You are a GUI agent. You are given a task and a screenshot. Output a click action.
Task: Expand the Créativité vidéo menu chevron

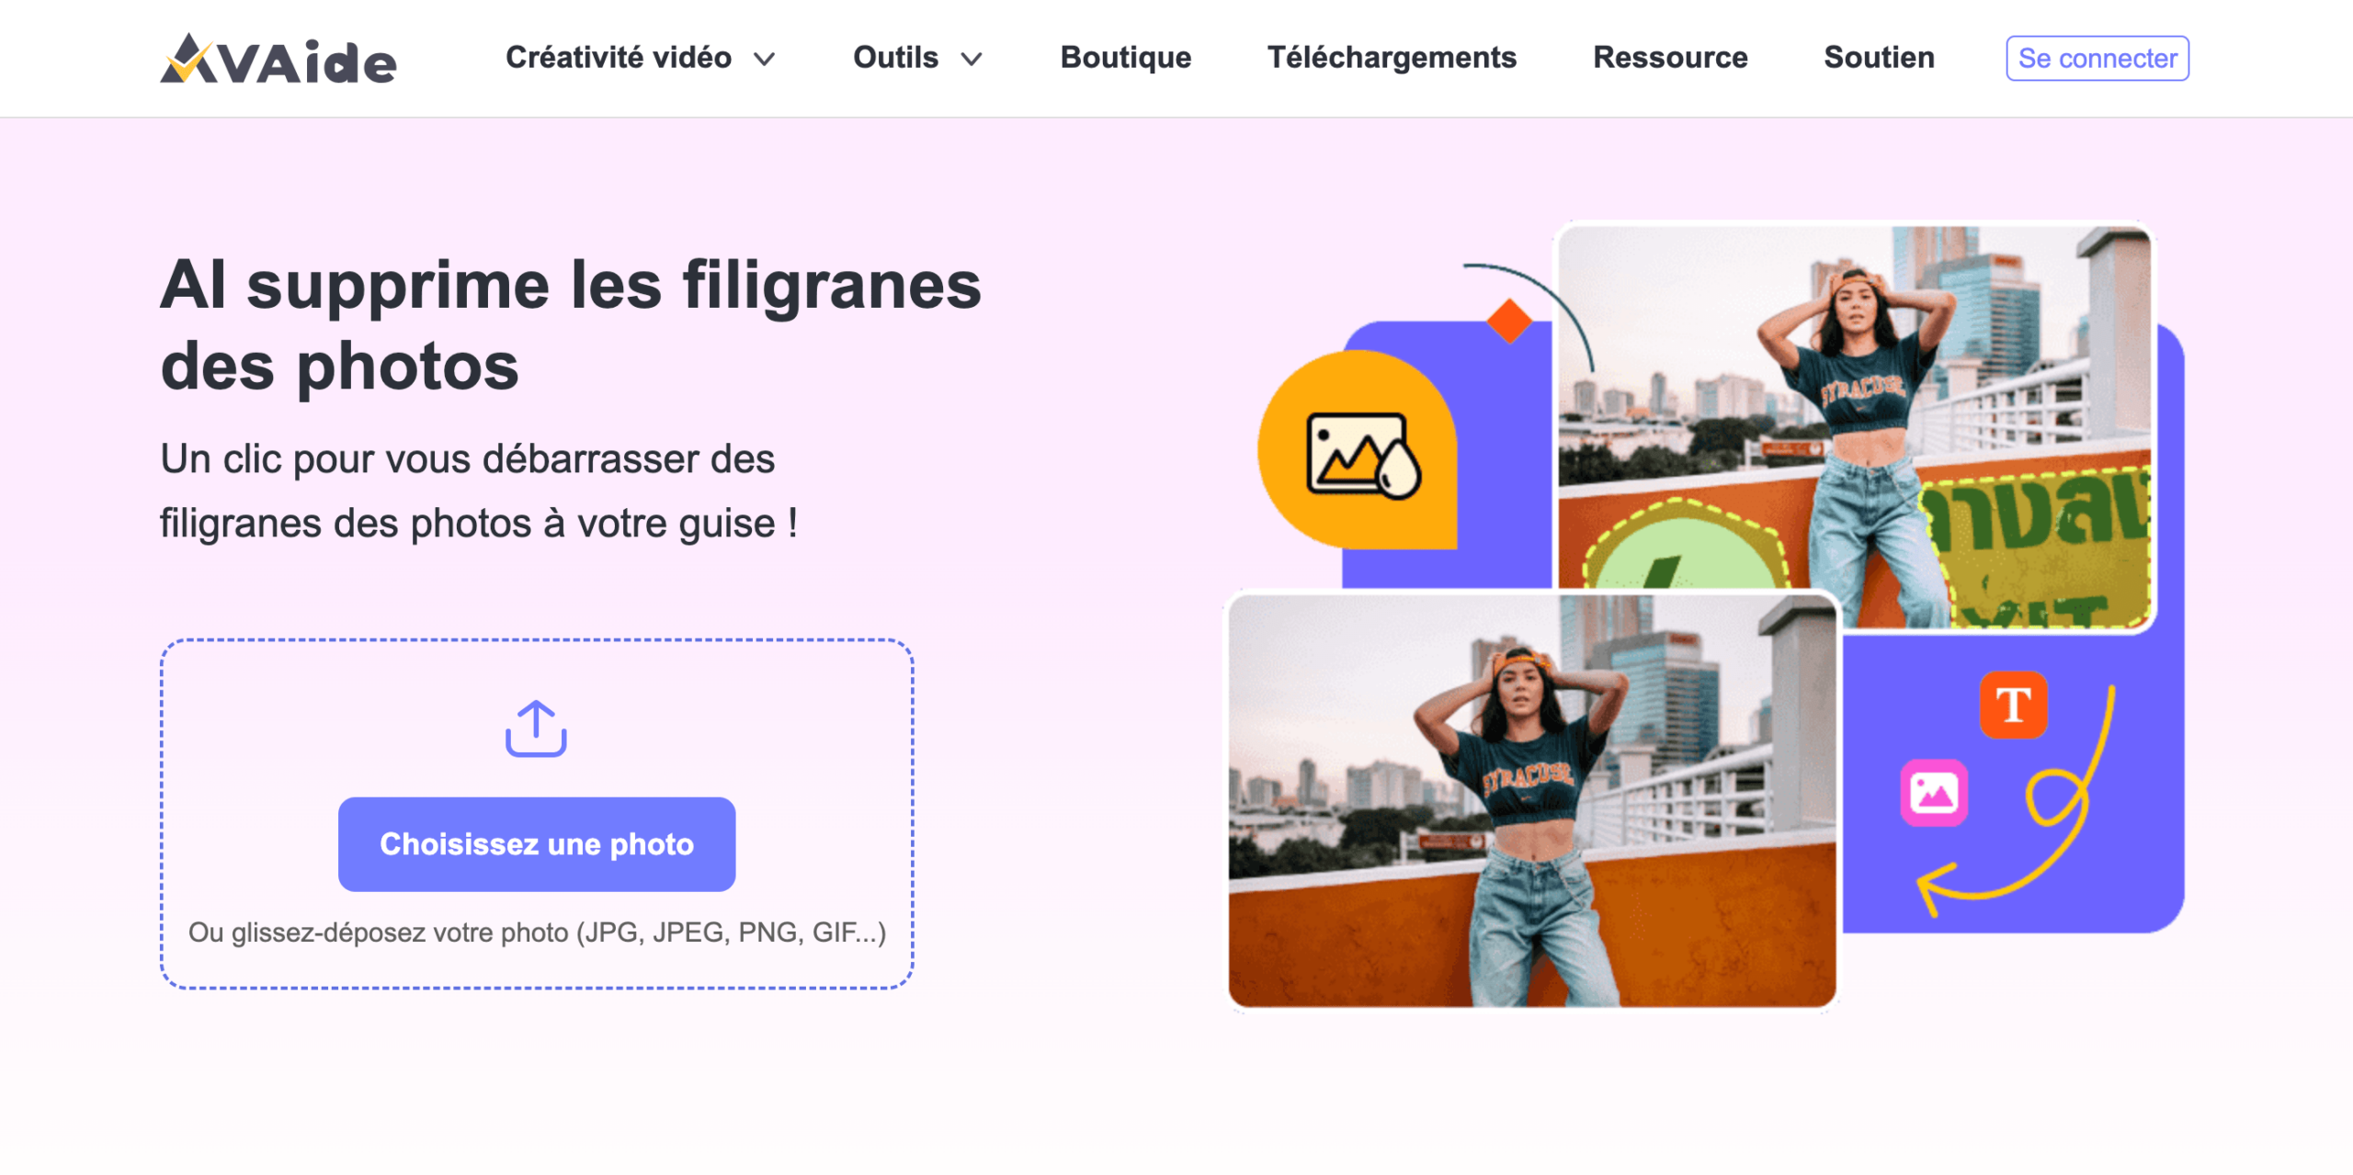[x=764, y=60]
